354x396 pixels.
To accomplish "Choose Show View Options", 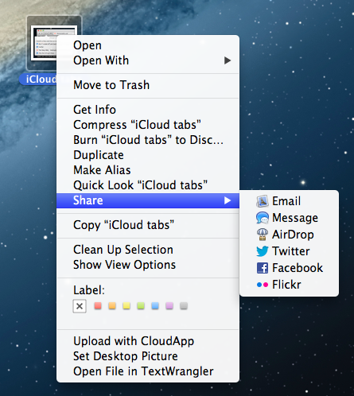I will pos(148,265).
